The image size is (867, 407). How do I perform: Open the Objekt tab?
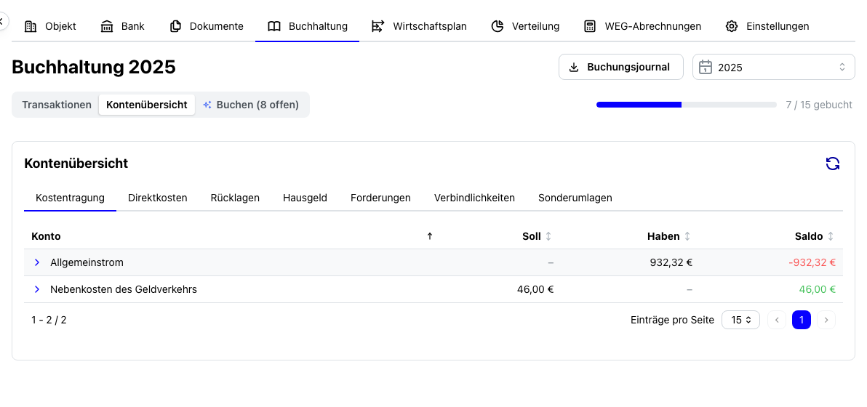tap(51, 26)
